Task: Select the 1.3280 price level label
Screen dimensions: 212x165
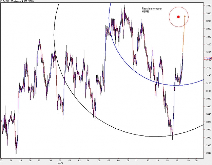Action: 208,21
